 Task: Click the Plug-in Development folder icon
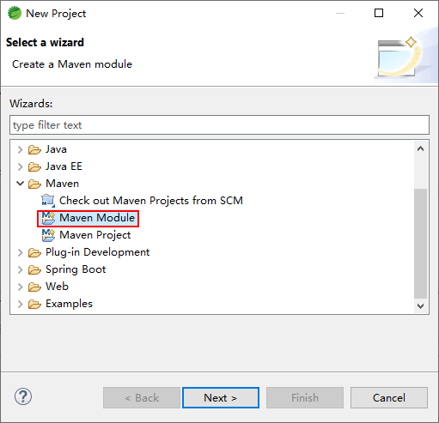pos(34,252)
